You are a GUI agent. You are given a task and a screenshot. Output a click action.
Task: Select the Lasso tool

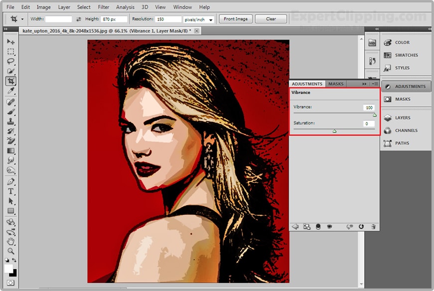(x=10, y=61)
